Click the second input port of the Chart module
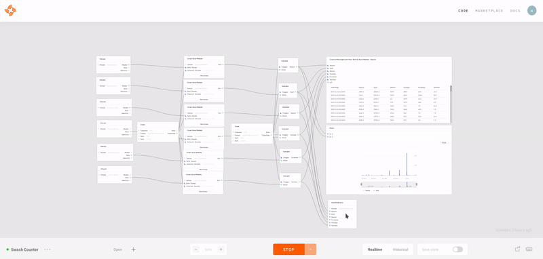Image resolution: width=543 pixels, height=259 pixels. click(x=328, y=137)
